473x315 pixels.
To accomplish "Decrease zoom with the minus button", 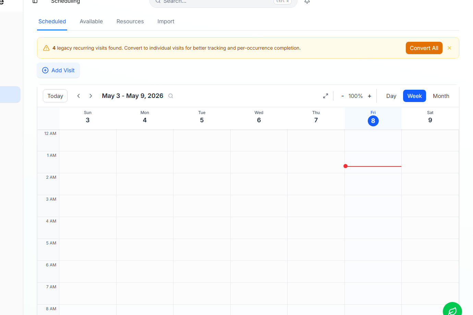I will tap(342, 96).
